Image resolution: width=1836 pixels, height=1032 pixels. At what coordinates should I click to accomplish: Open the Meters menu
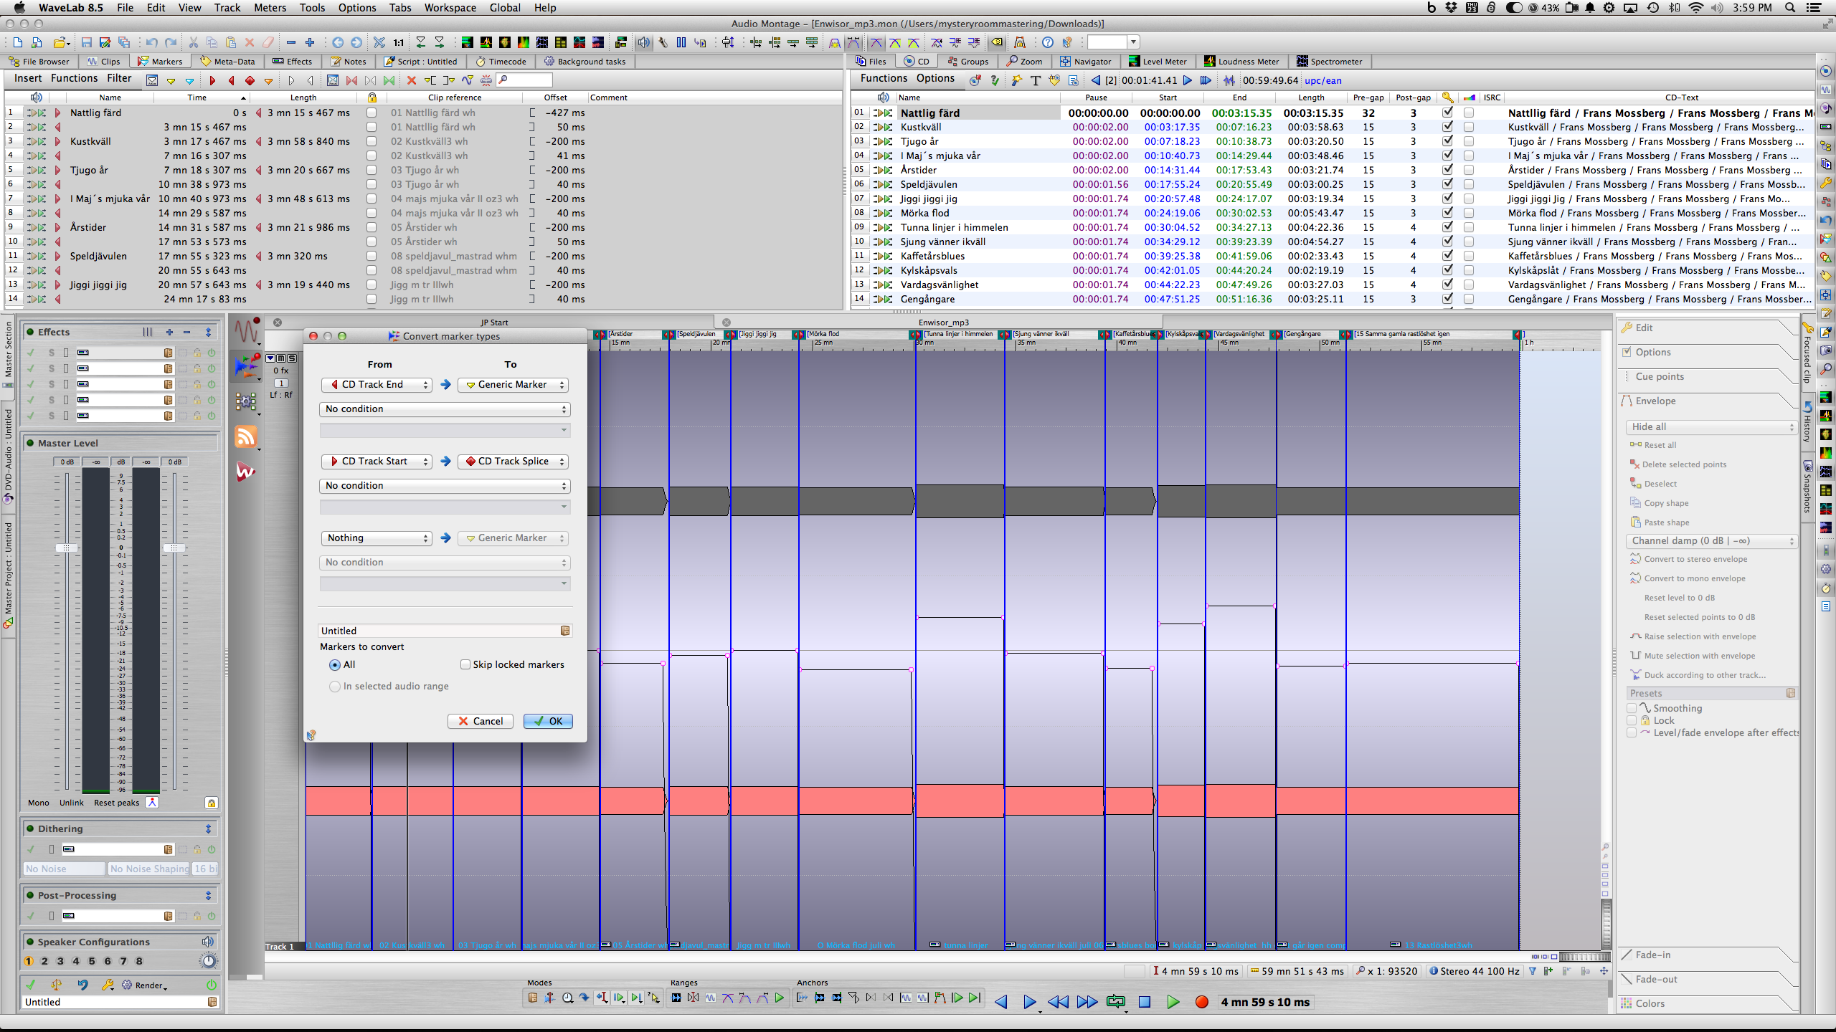270,8
